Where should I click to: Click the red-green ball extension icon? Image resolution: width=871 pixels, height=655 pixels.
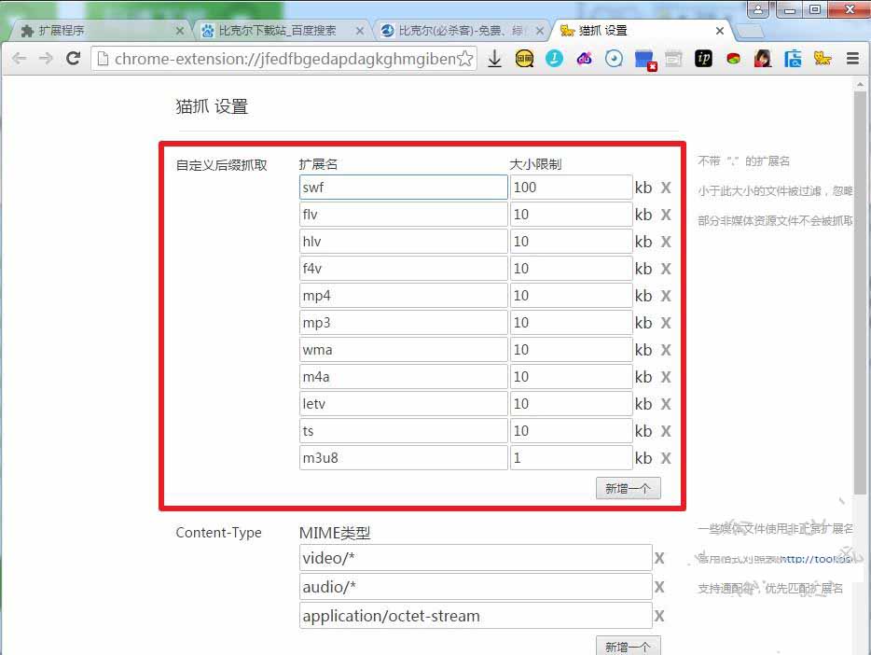tap(733, 59)
